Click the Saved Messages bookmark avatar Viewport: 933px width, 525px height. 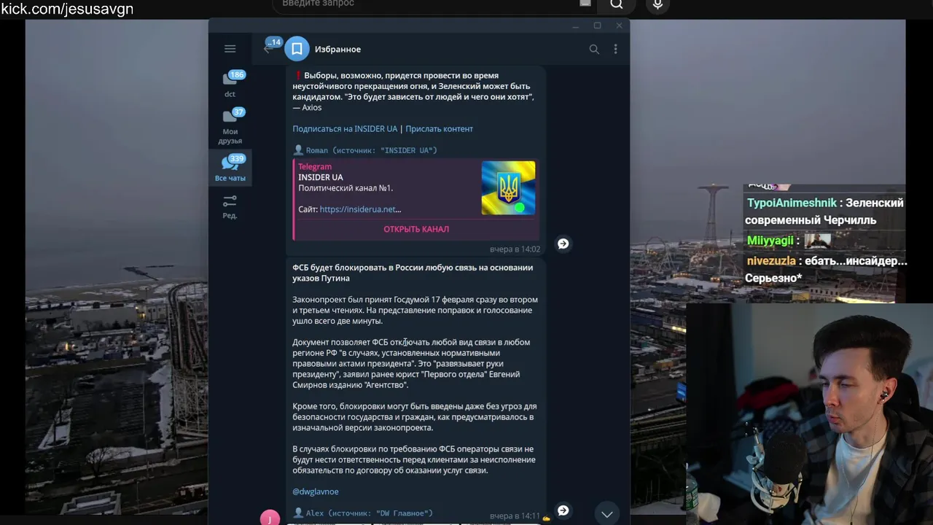pyautogui.click(x=297, y=49)
